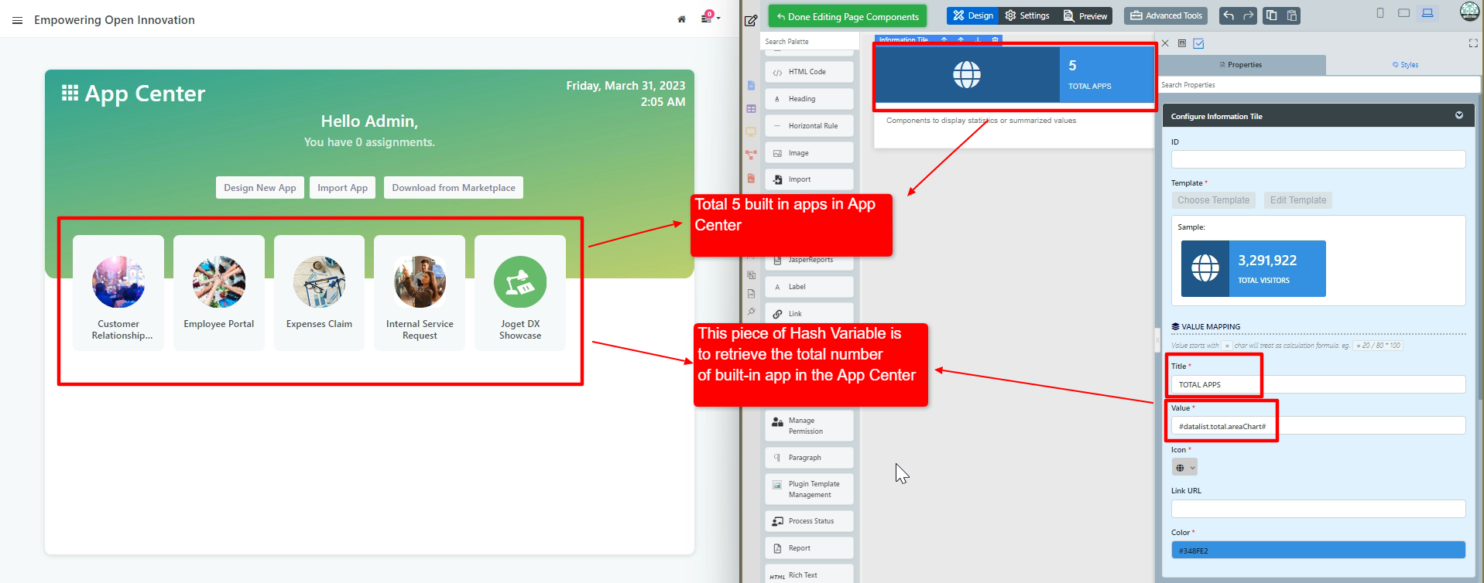Close the properties panel
Screen dimensions: 1484x583
1165,43
